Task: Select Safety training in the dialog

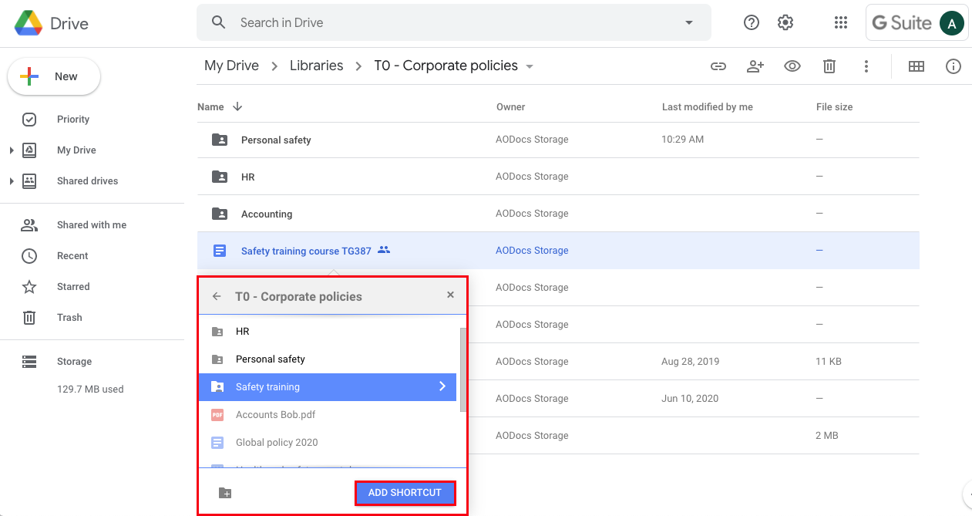Action: click(328, 387)
